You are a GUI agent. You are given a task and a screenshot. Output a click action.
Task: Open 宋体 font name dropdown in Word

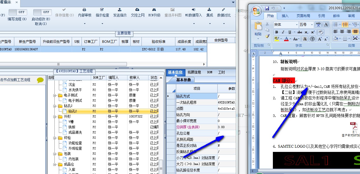pos(297,25)
